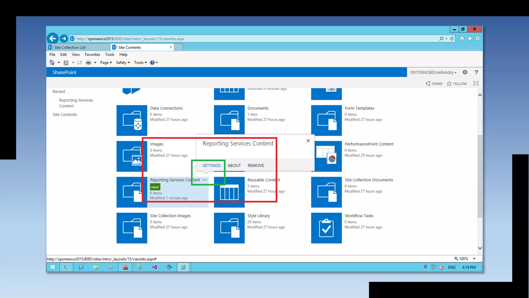The width and height of the screenshot is (529, 298).
Task: Click the browser back arrow button
Action: 53,39
